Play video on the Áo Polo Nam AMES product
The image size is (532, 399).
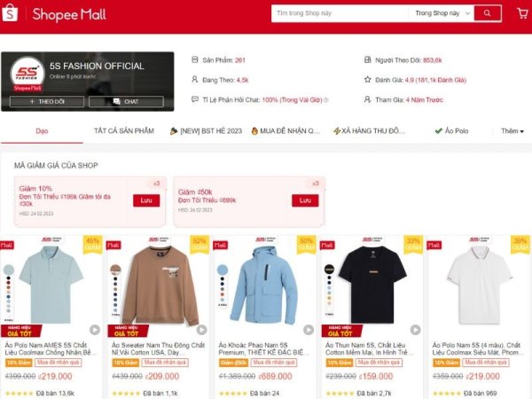(x=95, y=330)
